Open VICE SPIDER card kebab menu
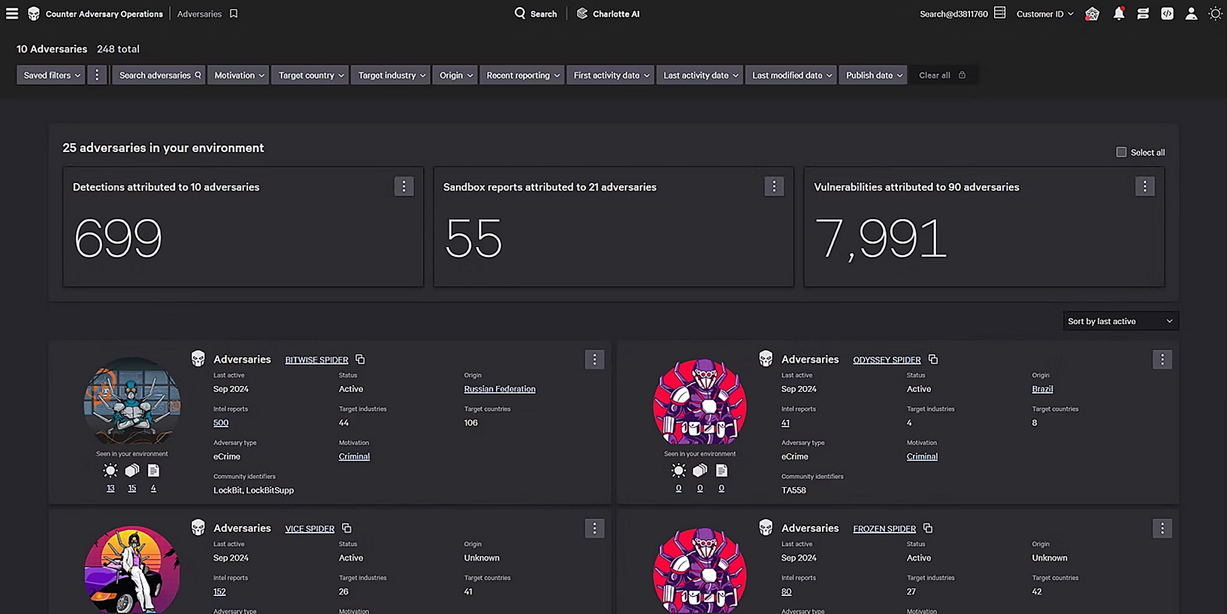Viewport: 1227px width, 614px height. (x=594, y=528)
